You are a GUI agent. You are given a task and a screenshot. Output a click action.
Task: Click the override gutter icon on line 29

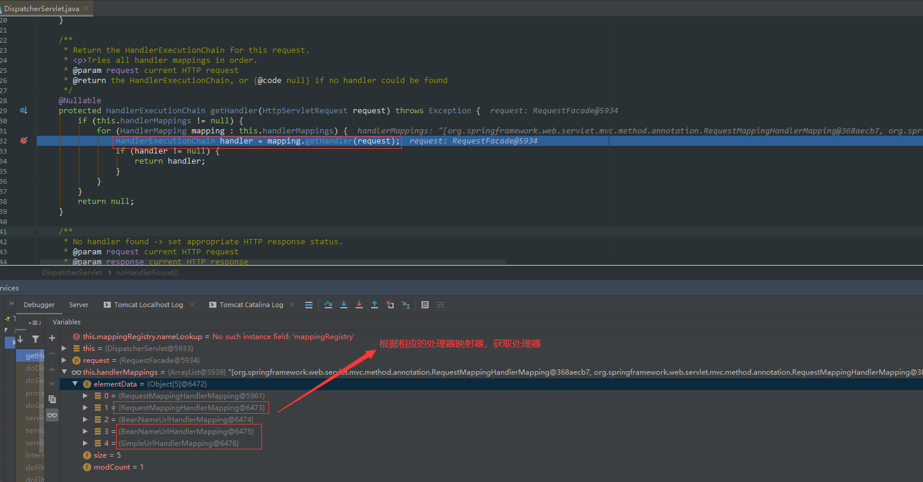tap(24, 110)
